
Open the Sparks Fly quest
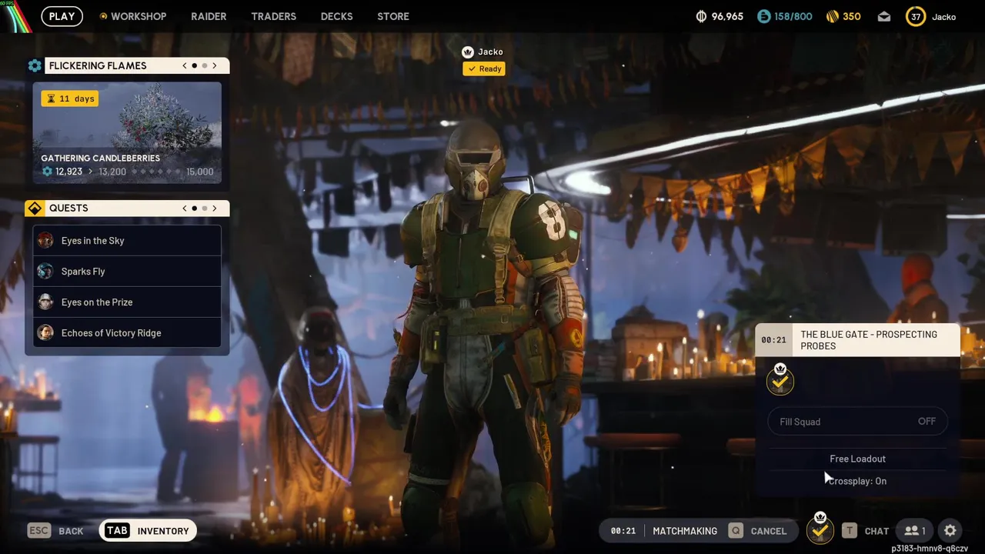point(127,271)
